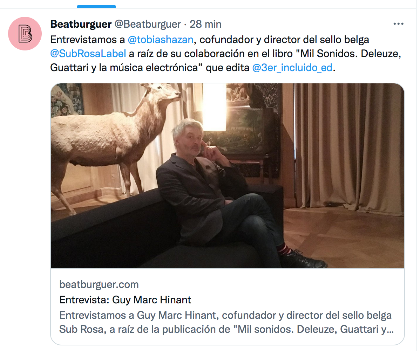Screen dimensions: 420x351
Task: Open the tweet's three-dot more menu
Action: [398, 24]
